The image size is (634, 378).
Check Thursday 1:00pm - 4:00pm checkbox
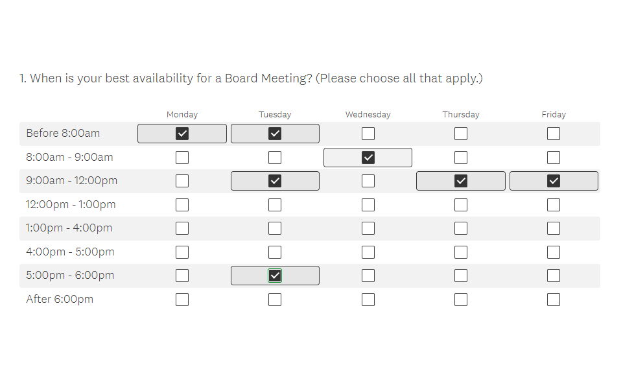[x=461, y=228]
